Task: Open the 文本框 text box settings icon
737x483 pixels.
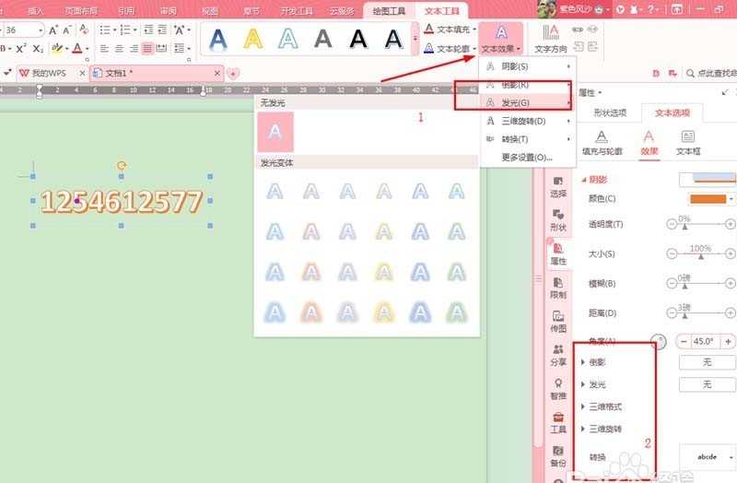Action: click(x=687, y=142)
